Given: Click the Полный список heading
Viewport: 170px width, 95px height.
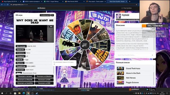Looking at the screenshot, I should pos(123,63).
